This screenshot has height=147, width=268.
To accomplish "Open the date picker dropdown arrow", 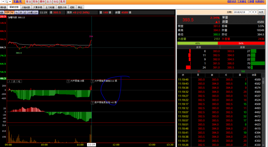I will [x=250, y=12].
